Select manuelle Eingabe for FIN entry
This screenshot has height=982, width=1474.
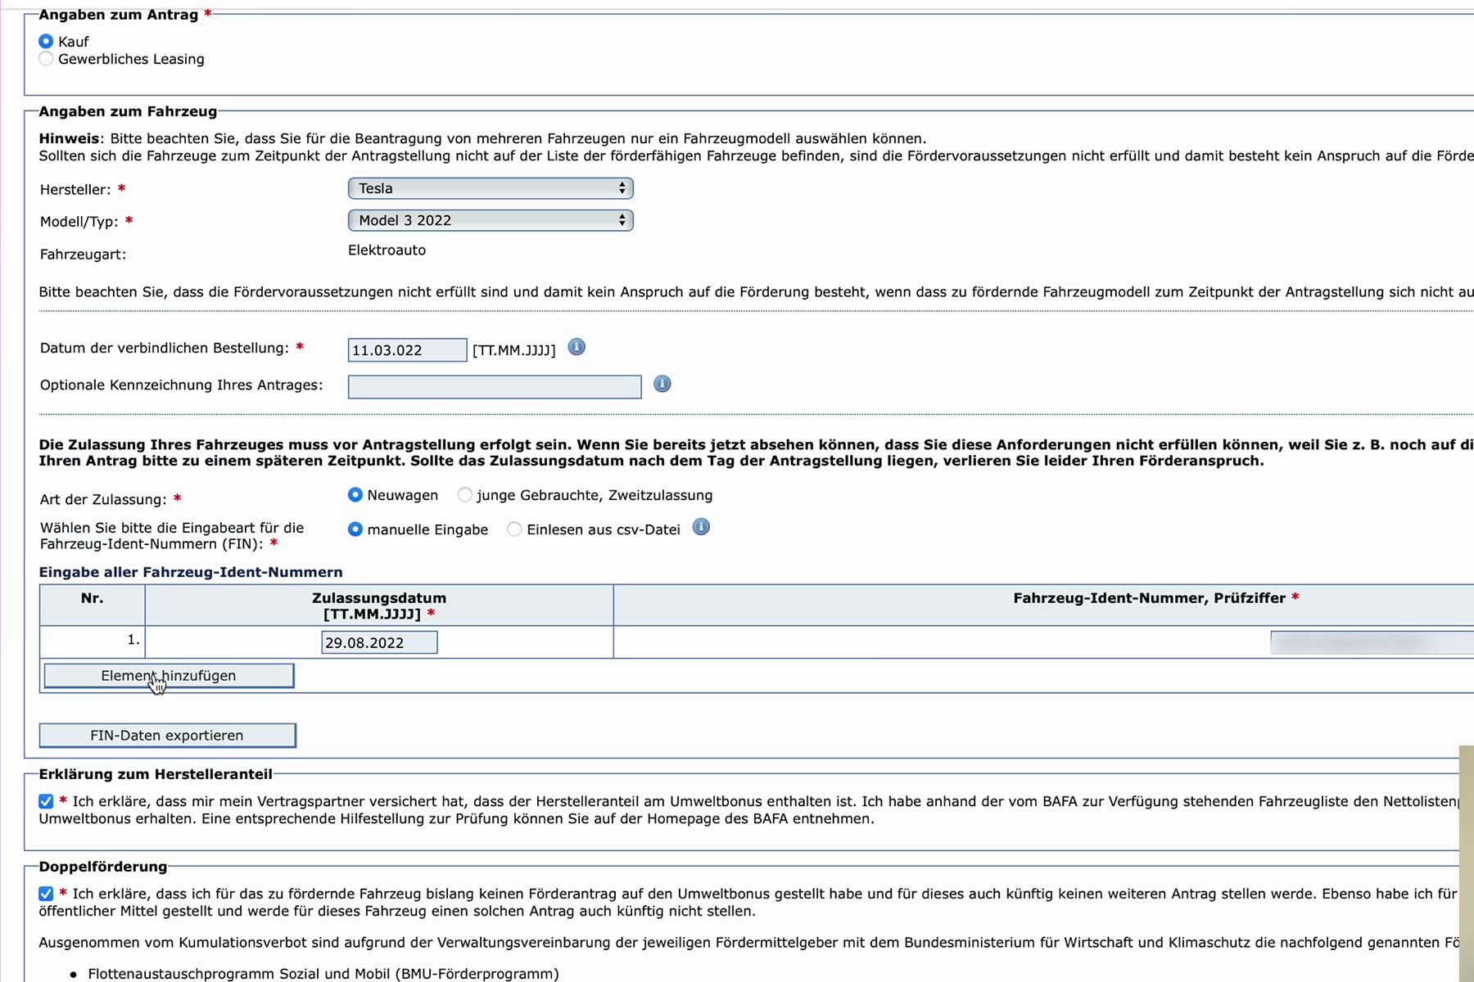coord(355,529)
